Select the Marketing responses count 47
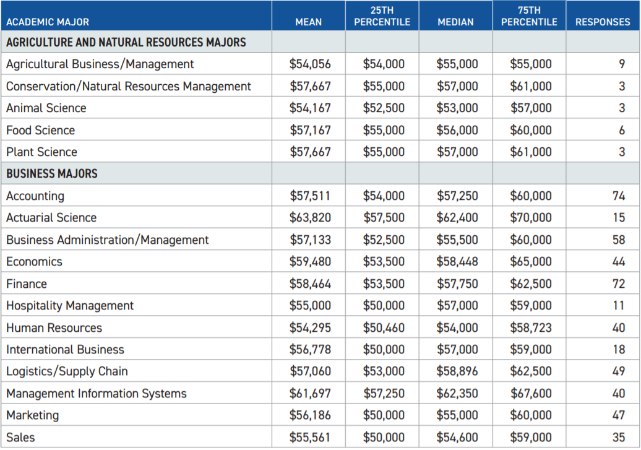641x450 pixels. [x=618, y=415]
